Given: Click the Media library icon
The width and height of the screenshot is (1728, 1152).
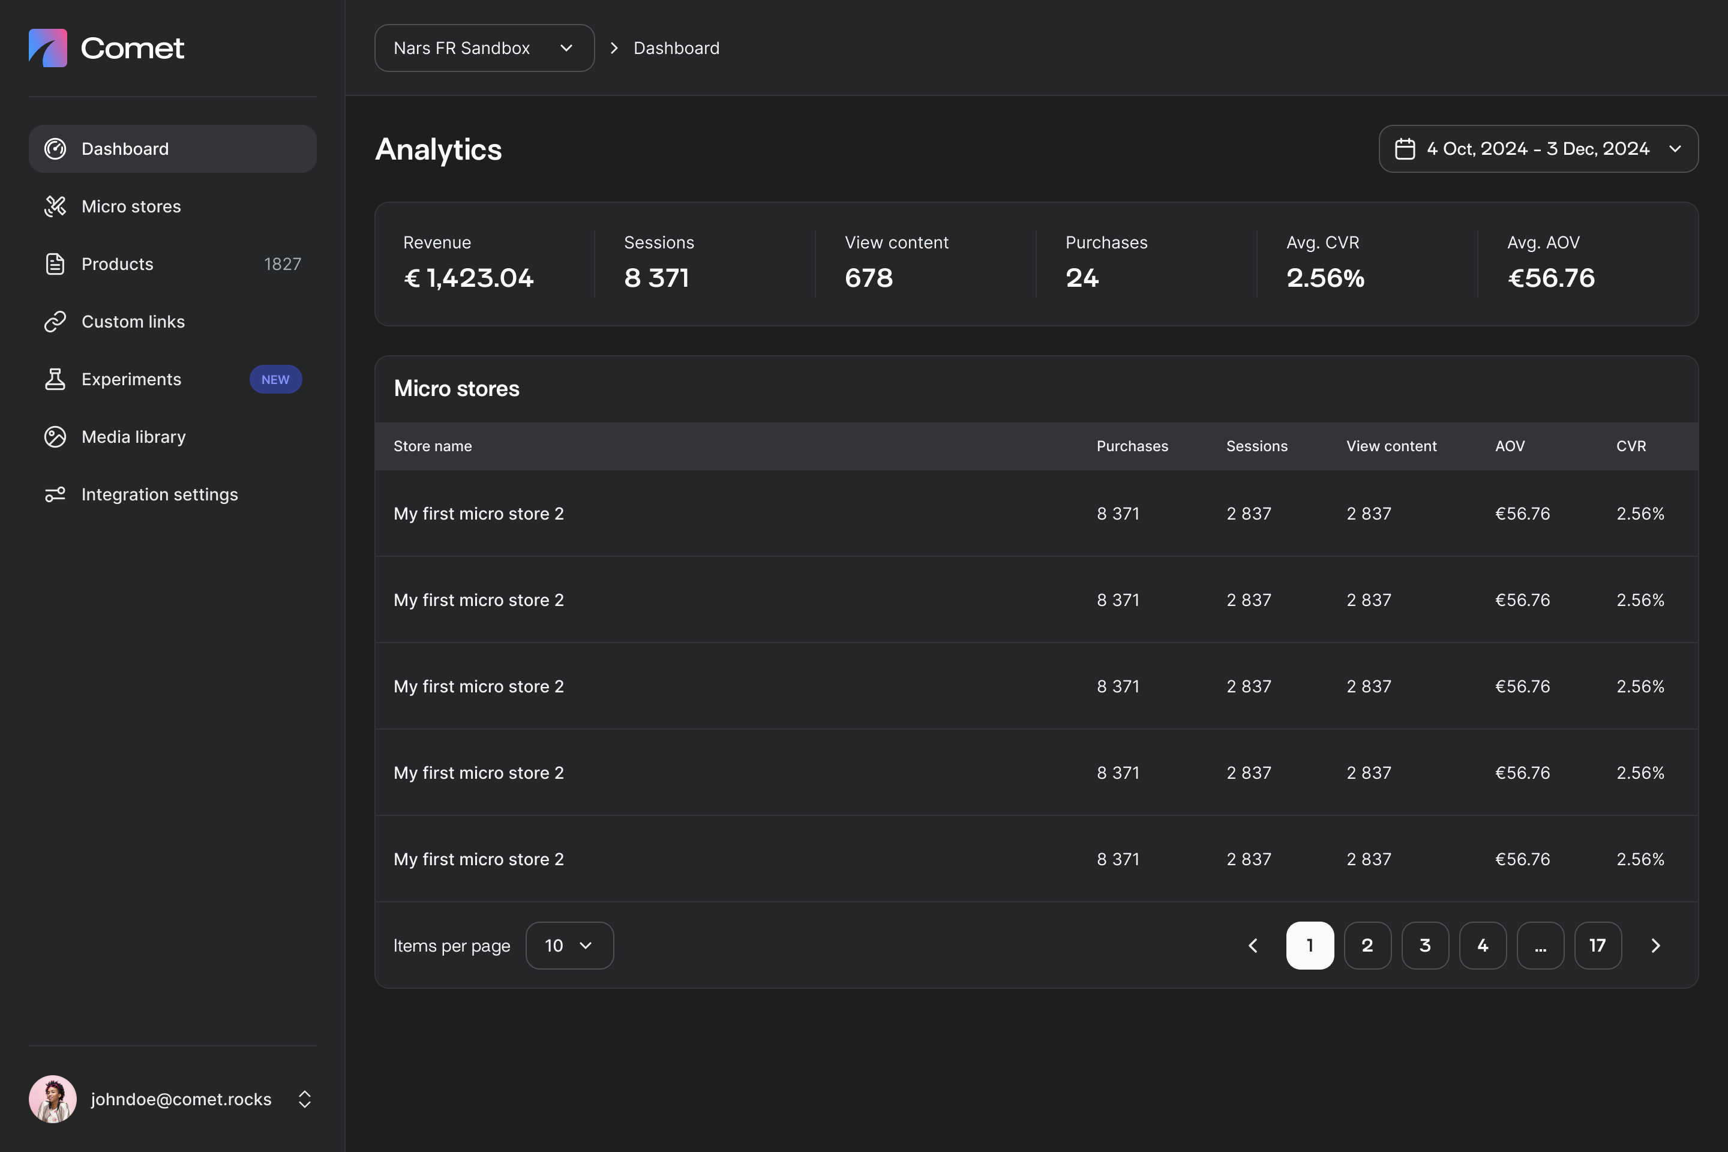Looking at the screenshot, I should (55, 437).
